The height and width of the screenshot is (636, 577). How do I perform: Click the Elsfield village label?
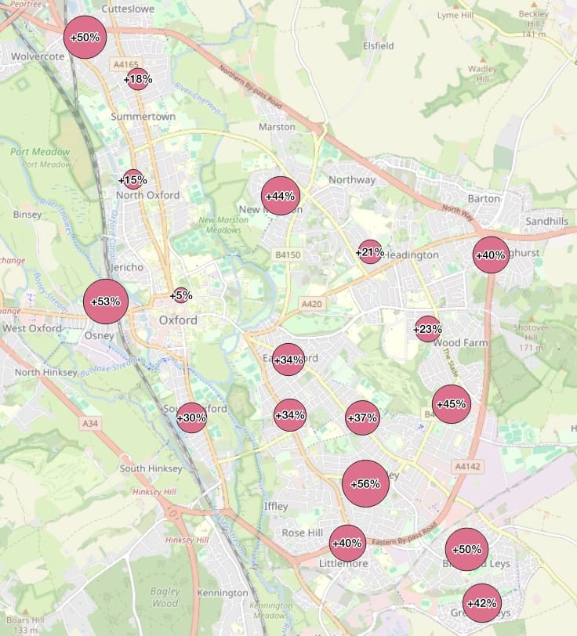pyautogui.click(x=378, y=46)
